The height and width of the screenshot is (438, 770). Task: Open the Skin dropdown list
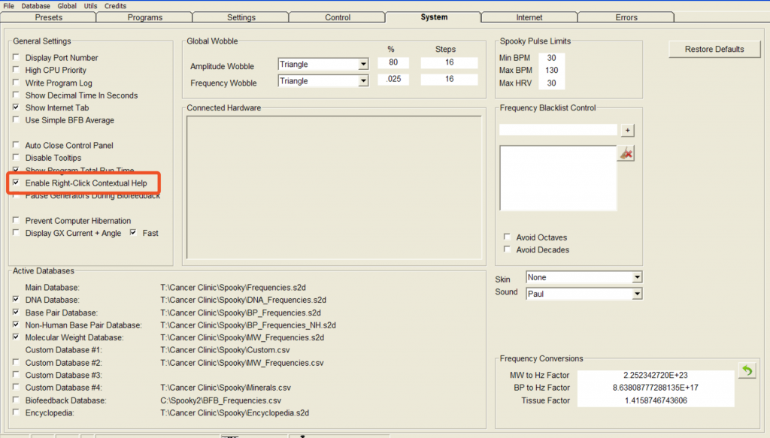point(637,278)
